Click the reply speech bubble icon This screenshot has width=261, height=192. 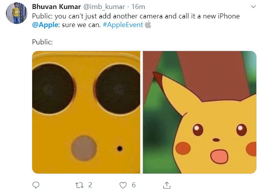click(x=36, y=185)
